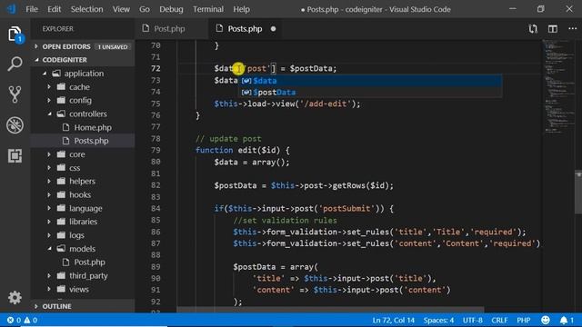This screenshot has width=582, height=327.
Task: Open Home.php in the explorer tree
Action: pos(83,127)
